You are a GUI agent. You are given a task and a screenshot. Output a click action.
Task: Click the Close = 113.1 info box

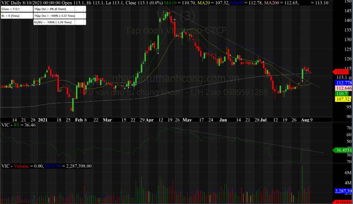[x=16, y=9]
